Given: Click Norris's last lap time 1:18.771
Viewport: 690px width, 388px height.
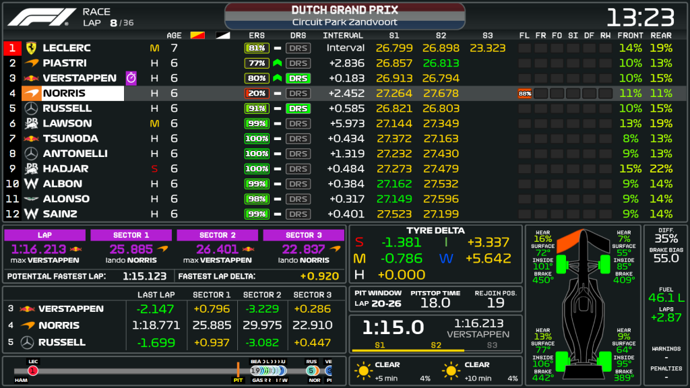Looking at the screenshot, I should point(156,325).
